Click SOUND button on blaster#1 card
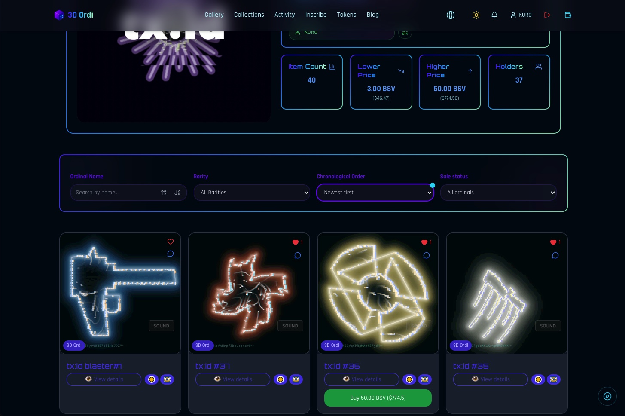625x416 pixels. point(162,326)
